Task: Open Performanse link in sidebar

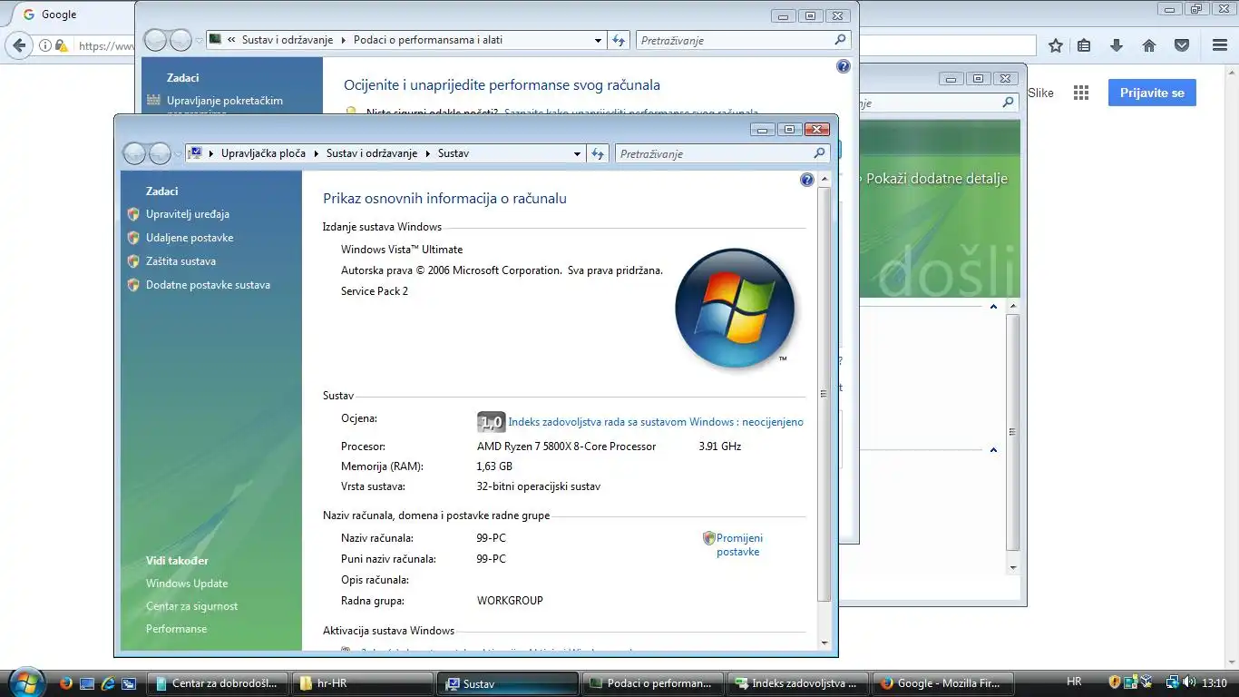Action: tap(176, 629)
